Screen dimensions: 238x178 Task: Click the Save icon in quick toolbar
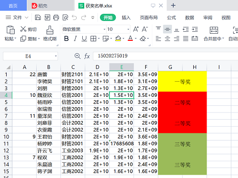click(38, 18)
